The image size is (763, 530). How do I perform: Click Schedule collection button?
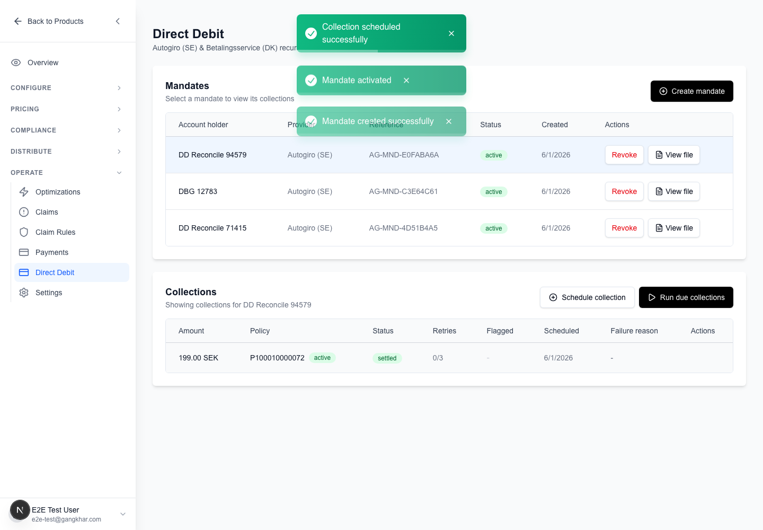(x=587, y=297)
